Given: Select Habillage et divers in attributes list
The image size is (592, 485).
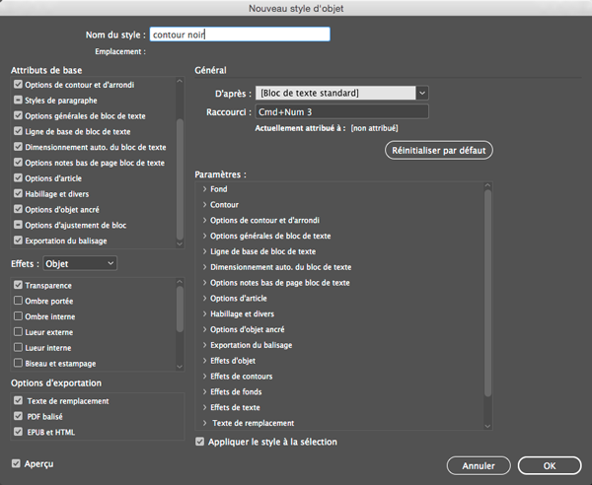Looking at the screenshot, I should click(x=58, y=194).
